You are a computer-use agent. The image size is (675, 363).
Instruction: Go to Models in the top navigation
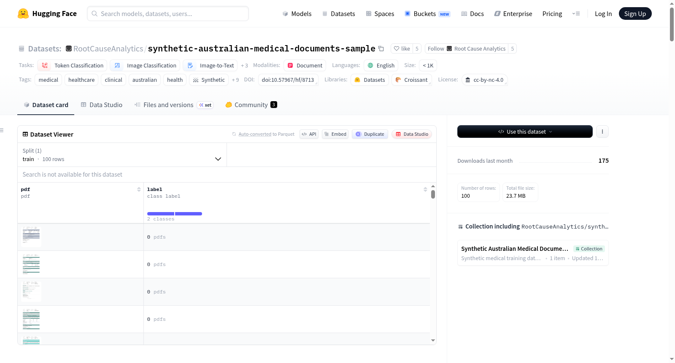pos(297,14)
